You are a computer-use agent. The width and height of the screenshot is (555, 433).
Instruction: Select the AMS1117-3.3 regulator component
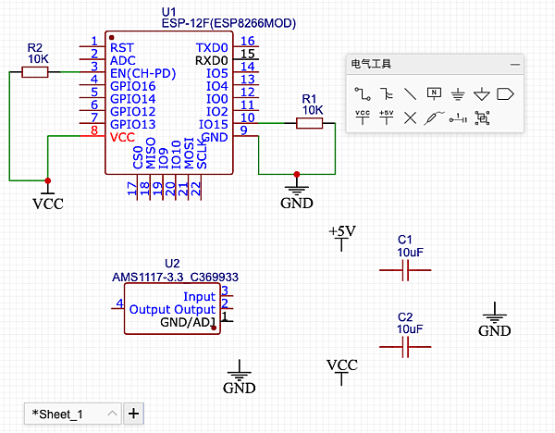pos(172,309)
